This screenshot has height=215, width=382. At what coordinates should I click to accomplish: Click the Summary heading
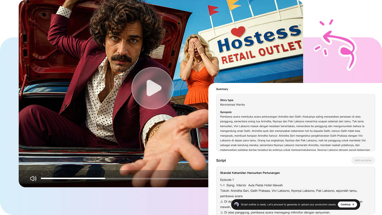pos(222,89)
